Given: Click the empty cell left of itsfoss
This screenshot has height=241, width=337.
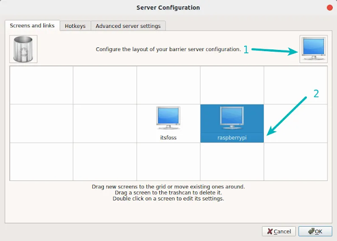Looking at the screenshot, I should click(105, 124).
